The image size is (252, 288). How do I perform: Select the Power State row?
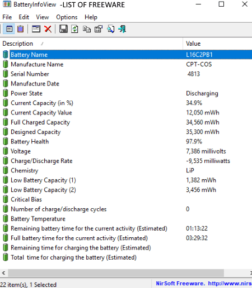click(x=126, y=93)
